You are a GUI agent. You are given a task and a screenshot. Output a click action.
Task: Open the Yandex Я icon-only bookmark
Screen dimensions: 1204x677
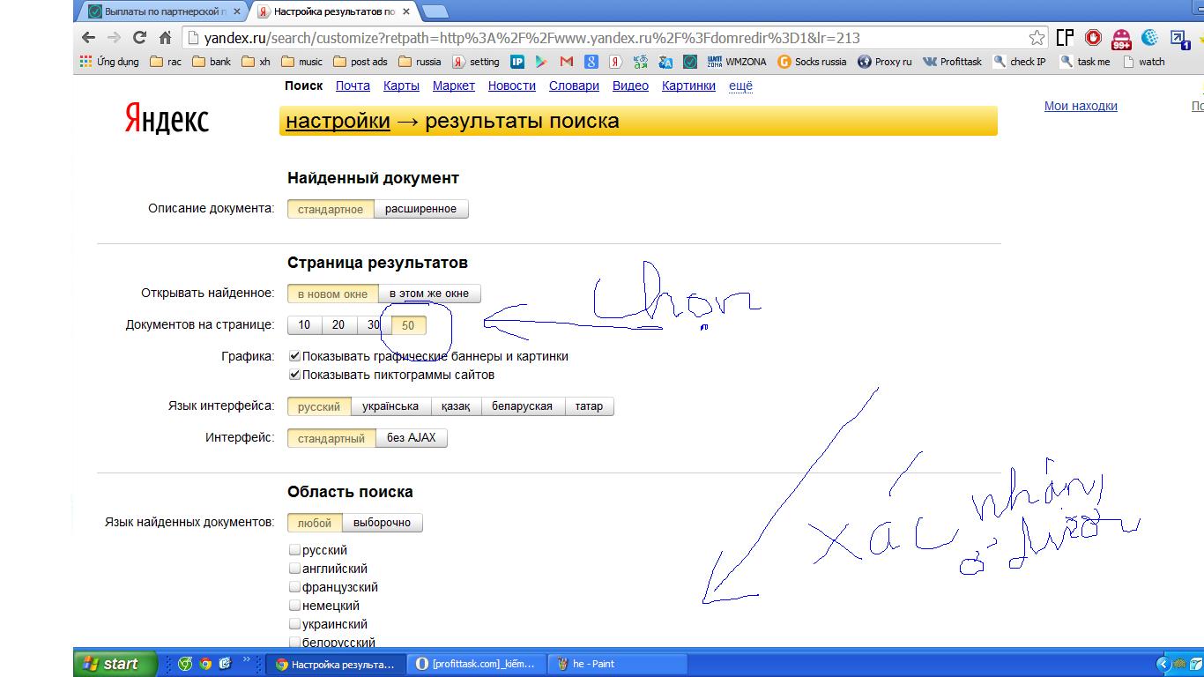point(616,62)
